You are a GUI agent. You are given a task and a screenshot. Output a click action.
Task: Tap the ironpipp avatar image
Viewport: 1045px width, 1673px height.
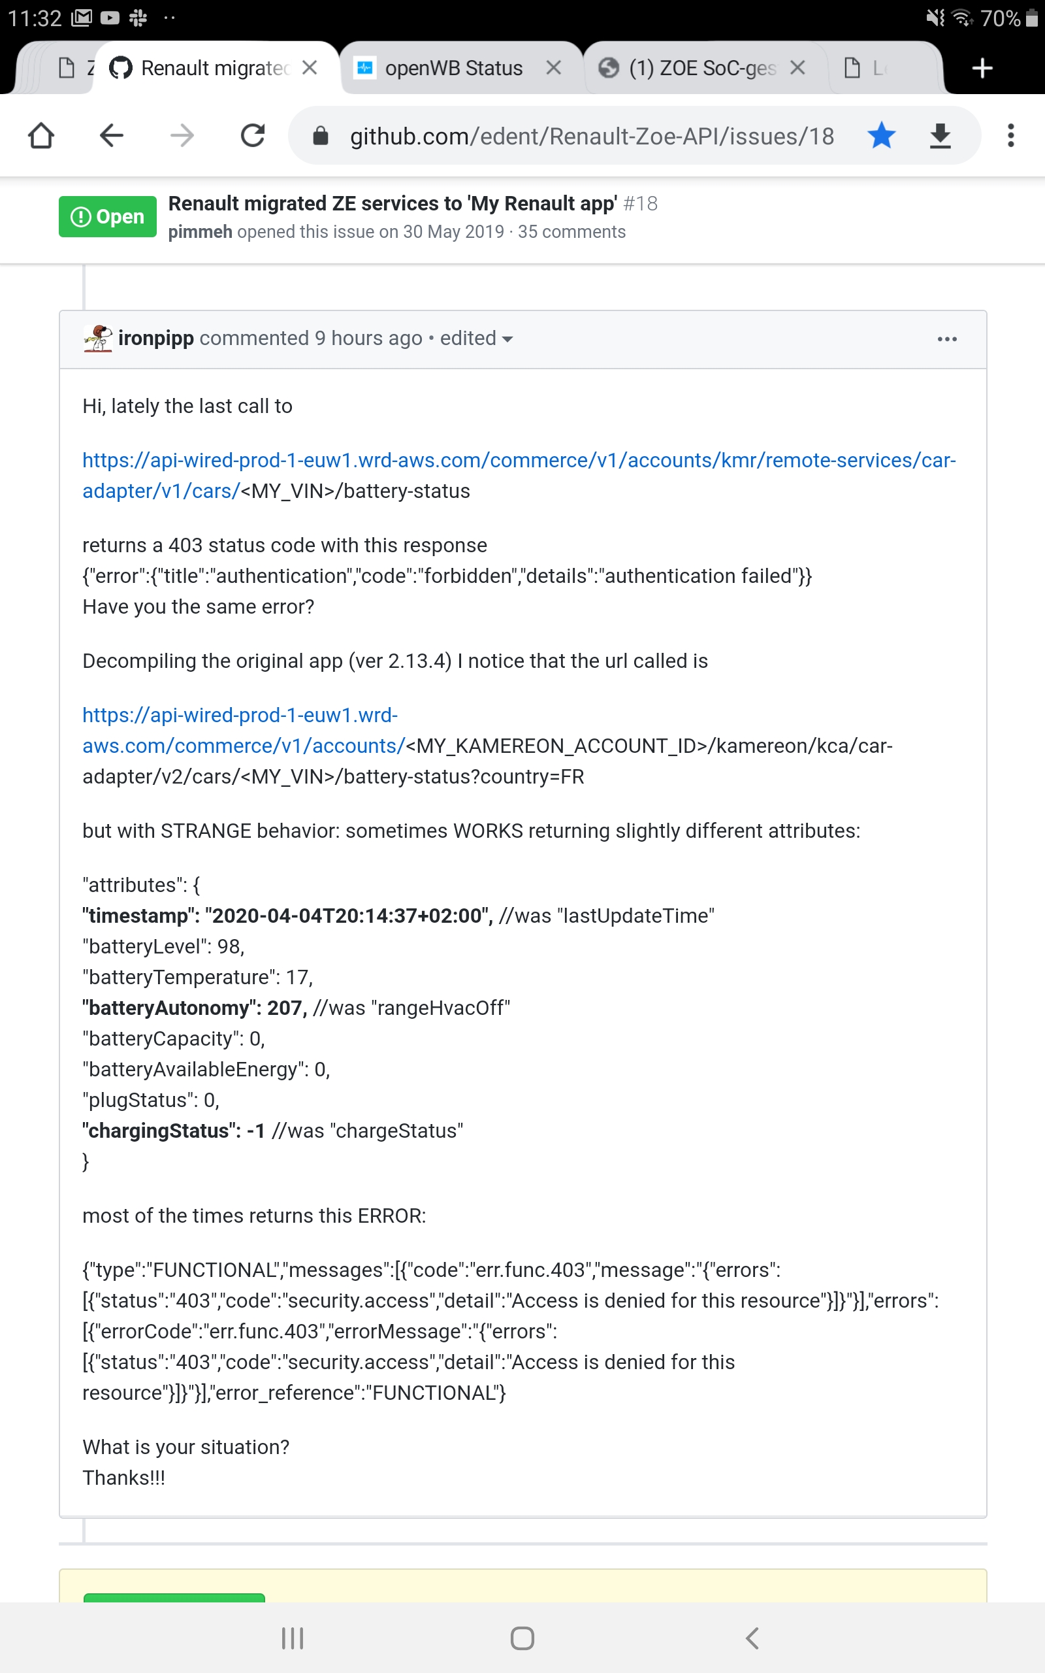(x=97, y=338)
